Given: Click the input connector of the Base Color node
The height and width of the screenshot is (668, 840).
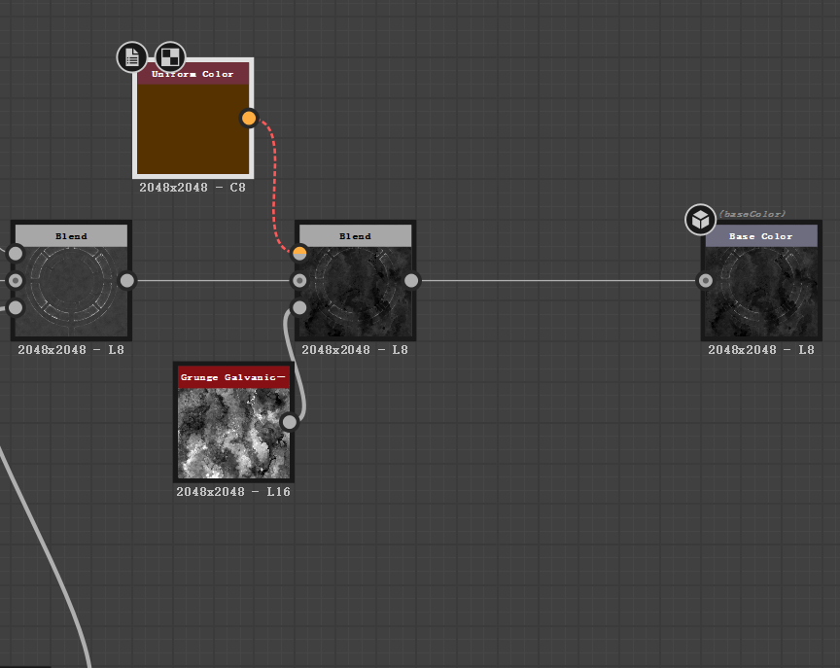Looking at the screenshot, I should (705, 280).
